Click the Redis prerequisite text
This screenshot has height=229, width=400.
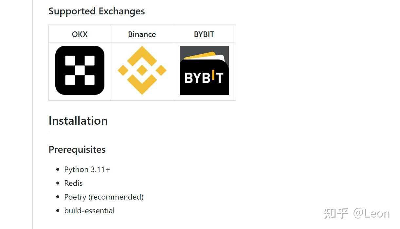click(73, 183)
